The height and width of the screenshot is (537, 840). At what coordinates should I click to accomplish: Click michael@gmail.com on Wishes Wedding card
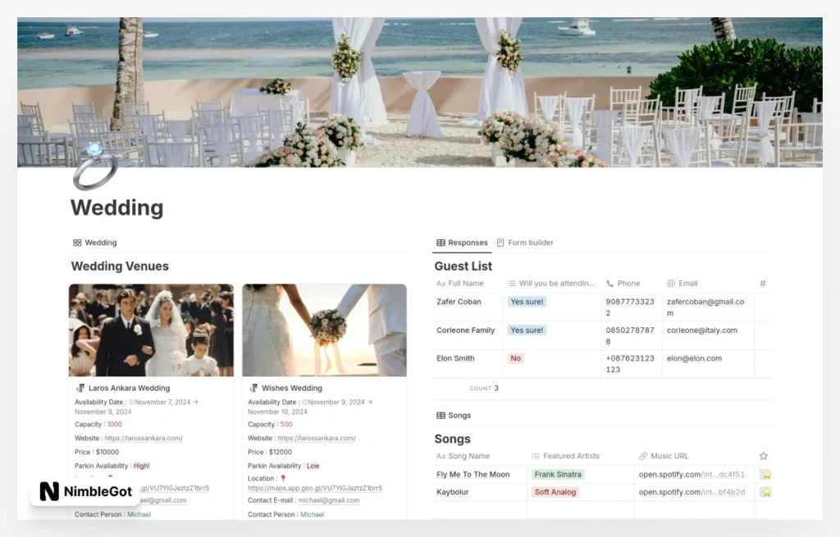point(329,501)
